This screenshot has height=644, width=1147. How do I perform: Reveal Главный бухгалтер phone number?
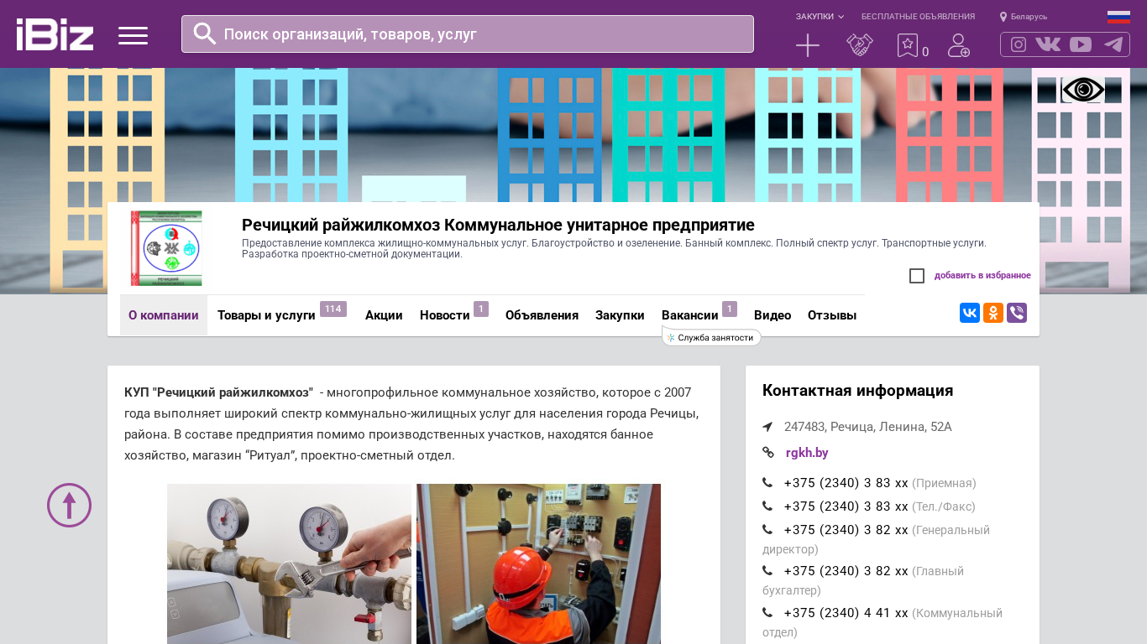tap(846, 571)
